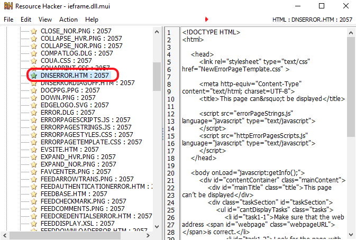Viewport: 356px width, 240px height.
Task: Click star icon beside ERROR.DLG
Action: click(34, 113)
